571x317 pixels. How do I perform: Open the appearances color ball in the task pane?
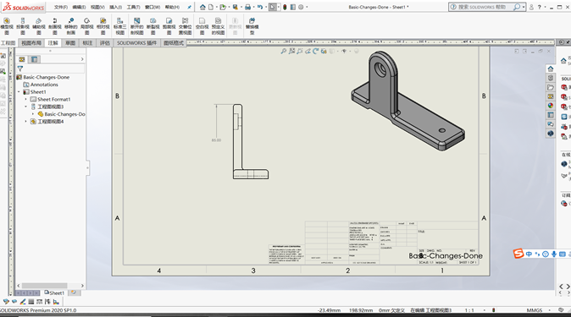551,106
